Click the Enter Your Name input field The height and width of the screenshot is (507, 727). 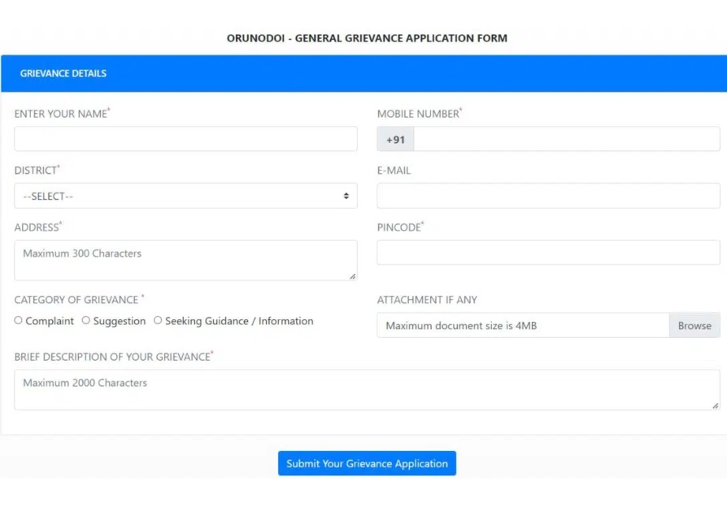click(x=185, y=139)
